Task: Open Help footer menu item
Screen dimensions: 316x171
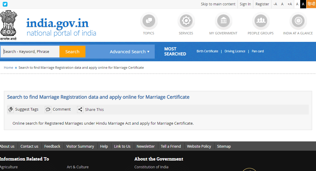Action: 104,146
